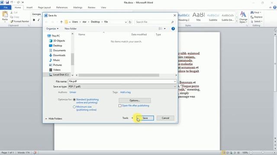The width and height of the screenshot is (277, 155).
Task: Switch to the Insert tab
Action: coord(29,7)
